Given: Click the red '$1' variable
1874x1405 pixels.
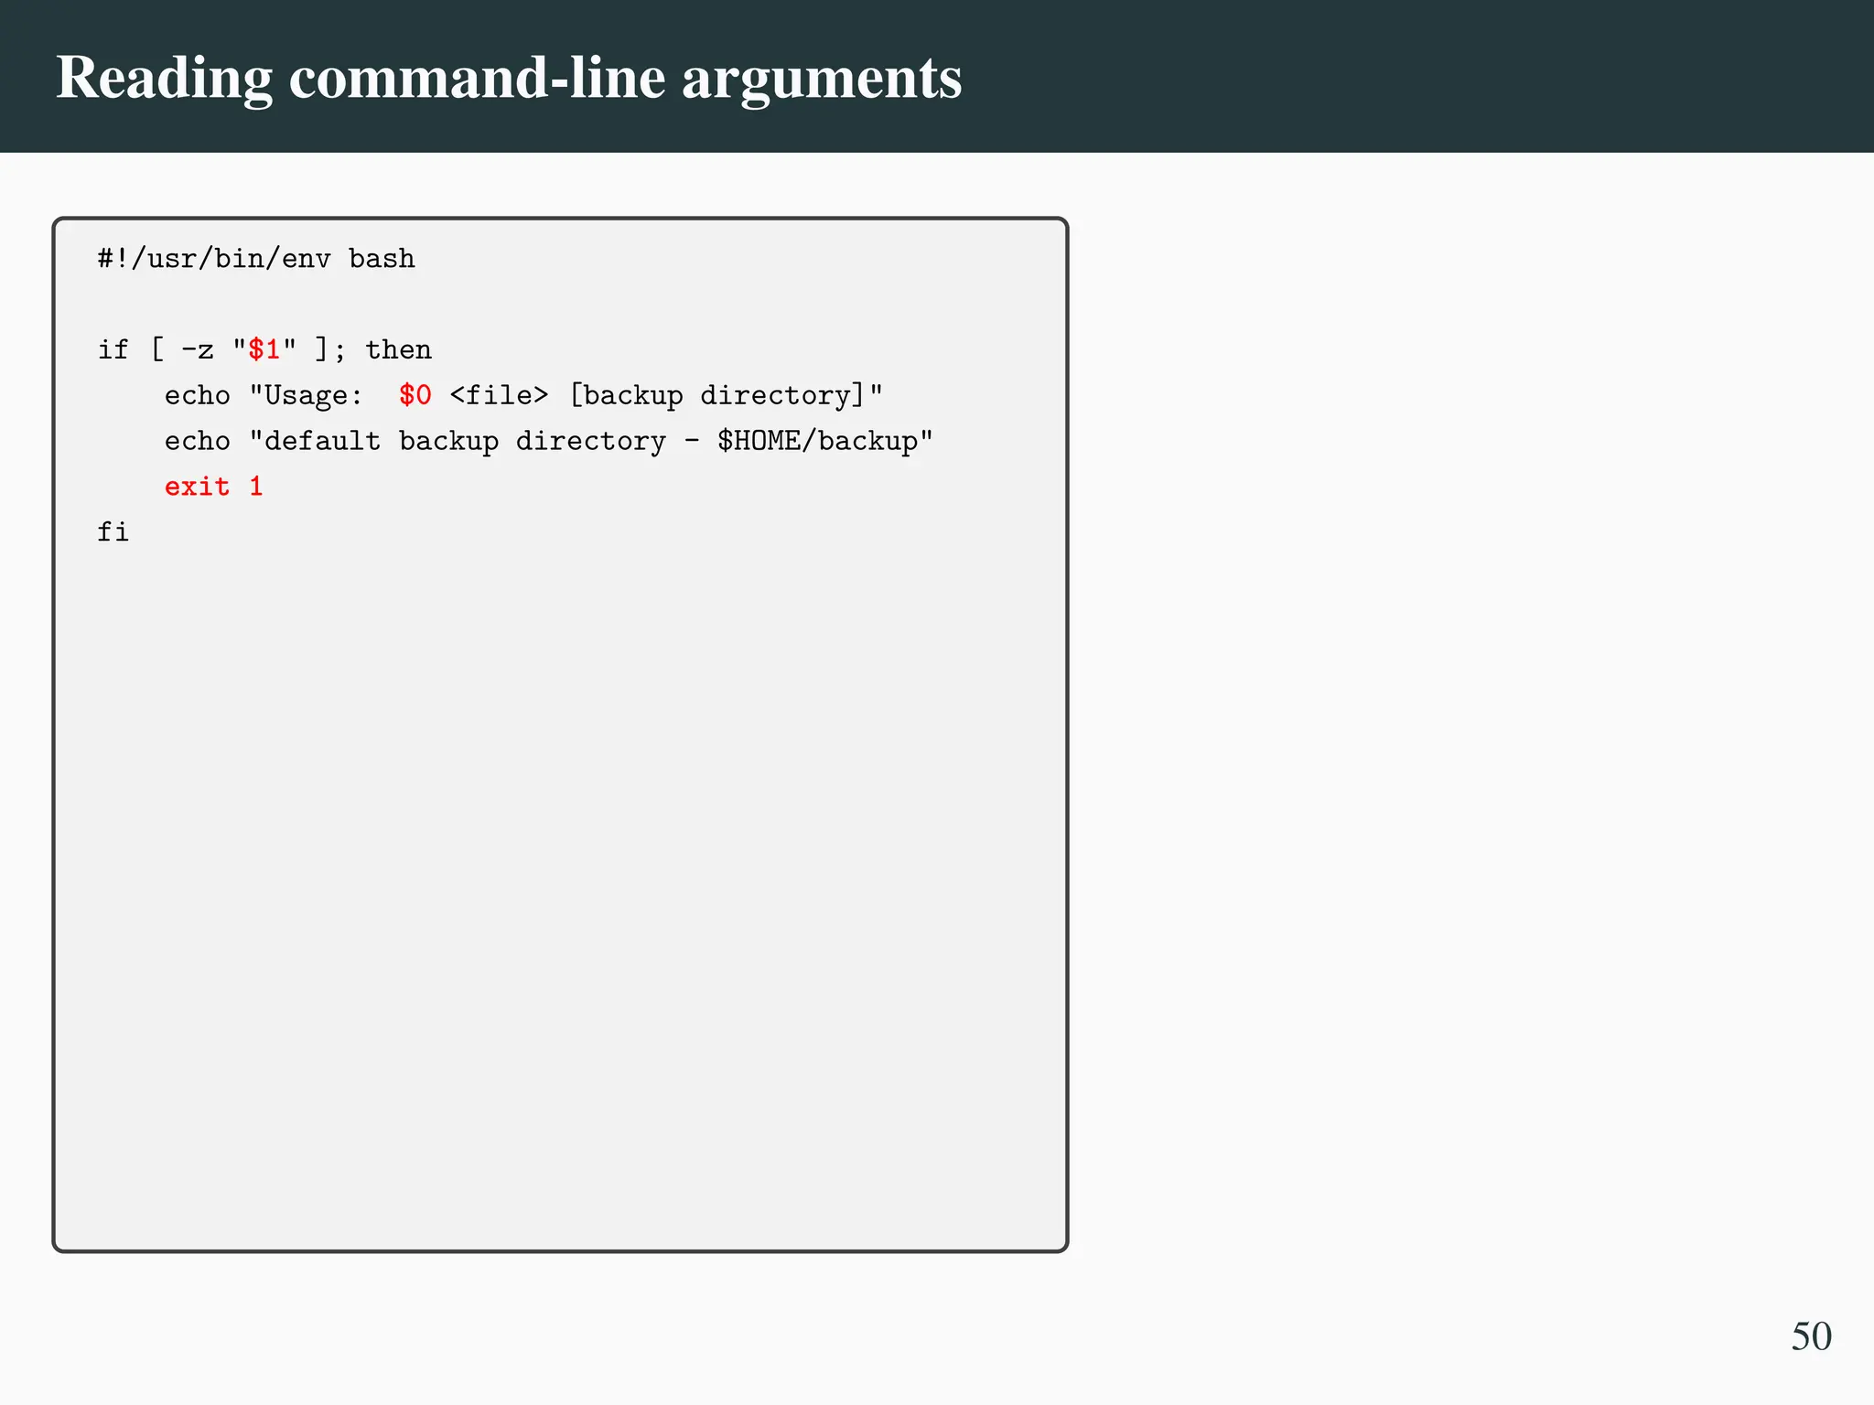Looking at the screenshot, I should (x=264, y=349).
